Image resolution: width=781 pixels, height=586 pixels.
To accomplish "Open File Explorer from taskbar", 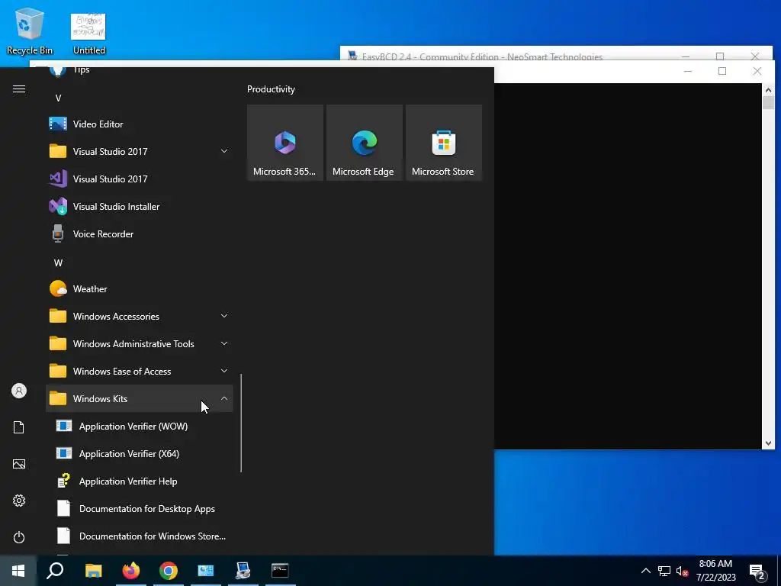I will point(93,571).
